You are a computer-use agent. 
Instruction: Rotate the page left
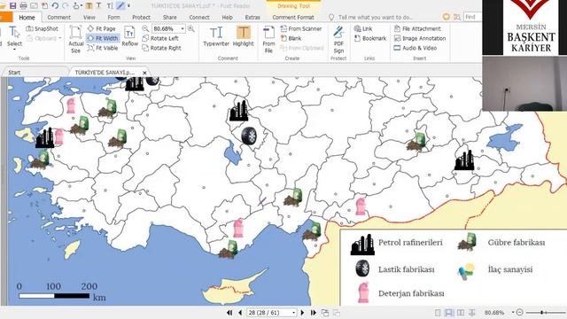(160, 38)
